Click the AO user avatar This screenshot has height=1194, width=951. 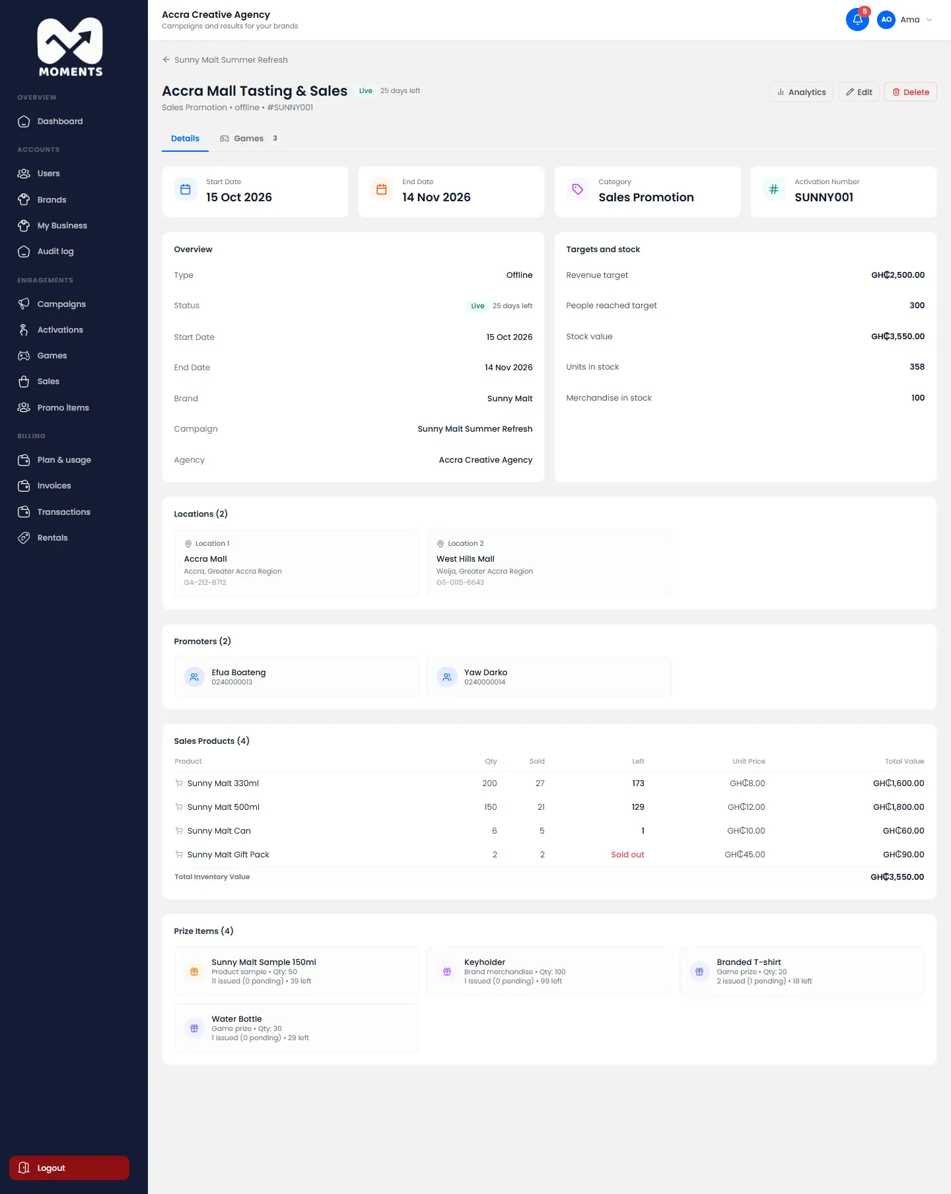coord(886,20)
